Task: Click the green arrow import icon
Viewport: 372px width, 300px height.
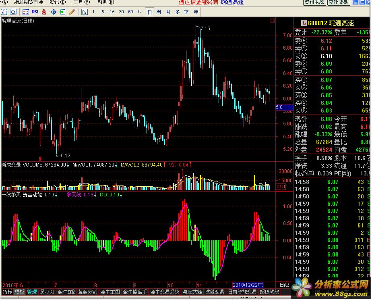Action: (x=63, y=12)
